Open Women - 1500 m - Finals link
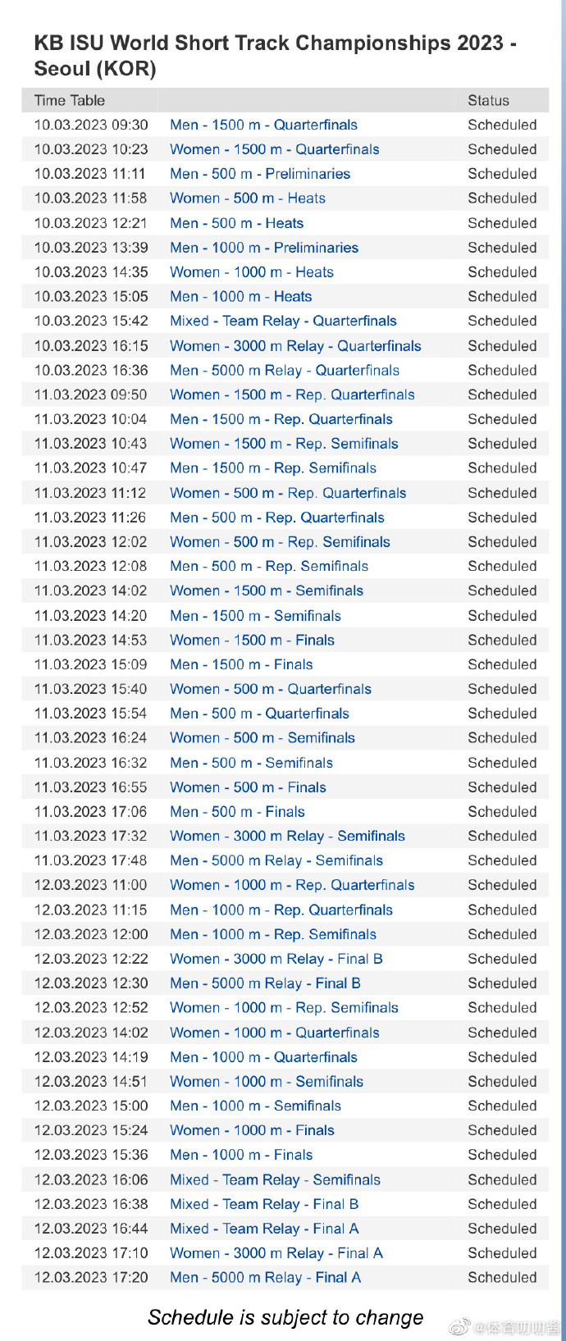This screenshot has width=566, height=1341. pos(252,640)
